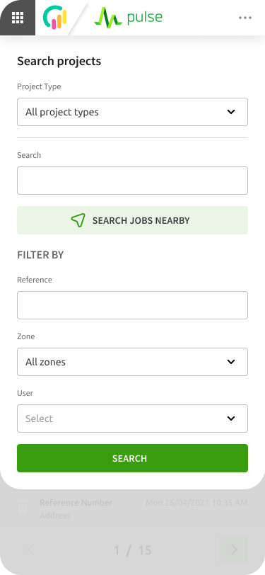Open the apps grid menu icon
The height and width of the screenshot is (575, 265).
pyautogui.click(x=18, y=18)
